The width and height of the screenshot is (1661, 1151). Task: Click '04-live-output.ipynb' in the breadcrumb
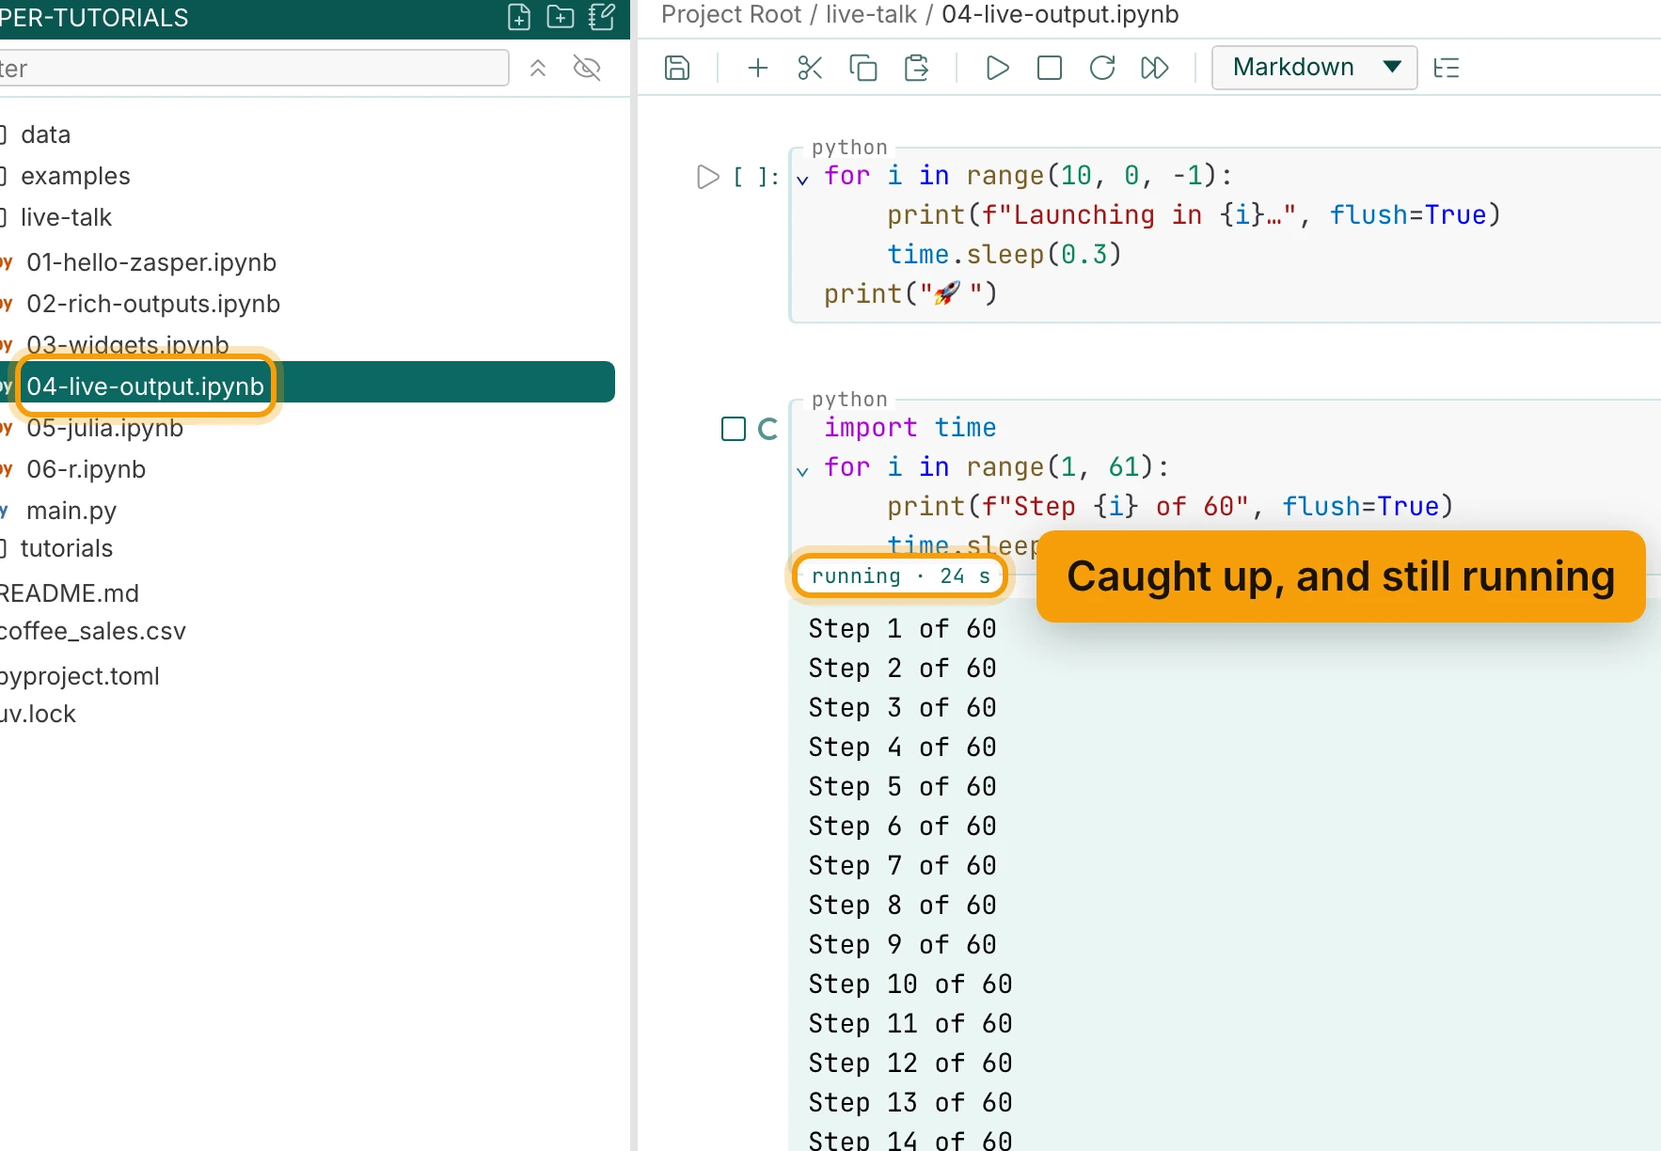(x=1060, y=14)
